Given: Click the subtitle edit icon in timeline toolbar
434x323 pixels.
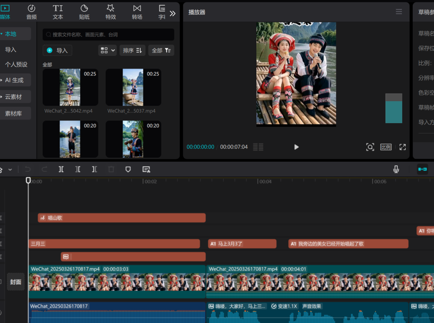Looking at the screenshot, I should [x=146, y=169].
